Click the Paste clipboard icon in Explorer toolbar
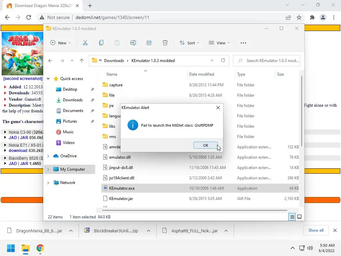 click(117, 43)
